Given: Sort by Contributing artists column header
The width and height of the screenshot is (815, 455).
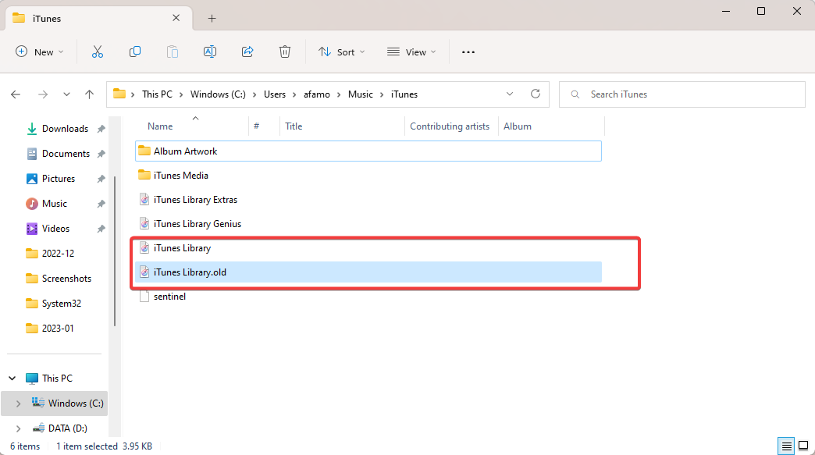Looking at the screenshot, I should click(450, 126).
